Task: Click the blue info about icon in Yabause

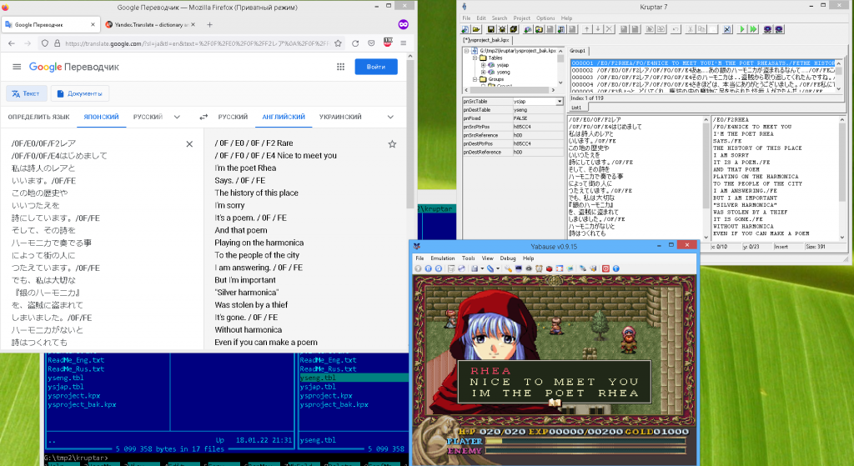Action: pos(616,268)
